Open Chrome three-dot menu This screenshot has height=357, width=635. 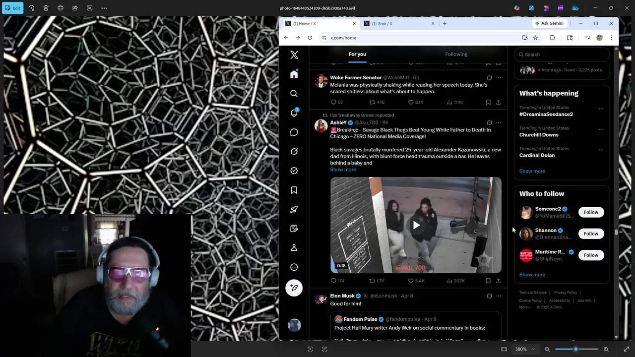pos(611,38)
